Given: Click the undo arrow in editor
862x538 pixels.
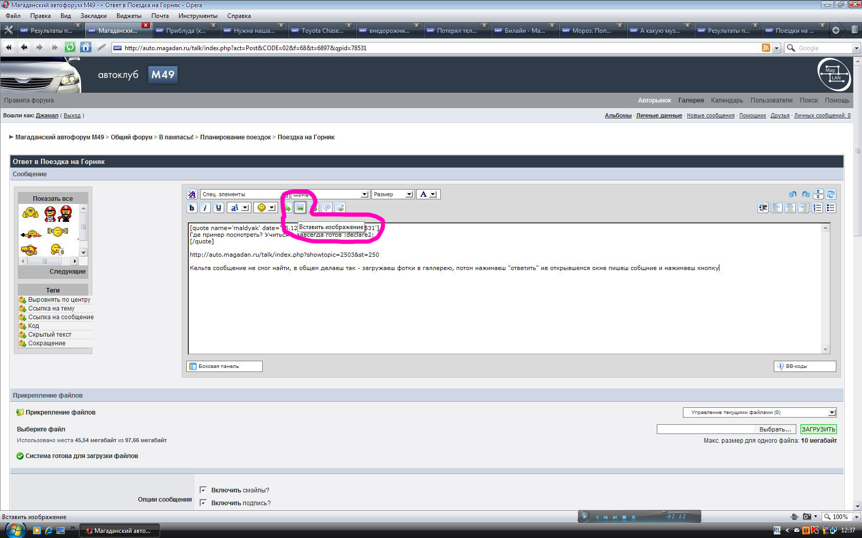Looking at the screenshot, I should (793, 194).
